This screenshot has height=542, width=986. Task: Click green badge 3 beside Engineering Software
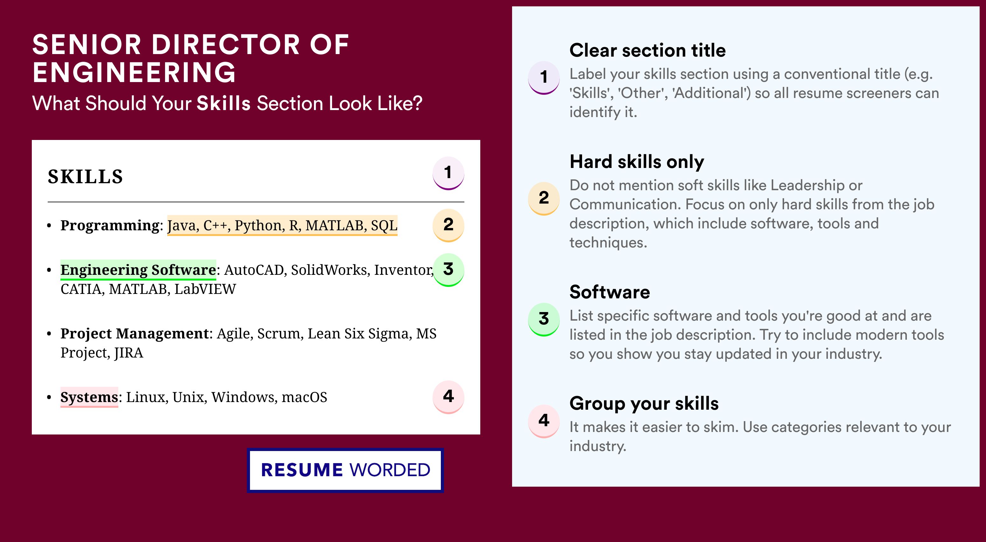pyautogui.click(x=448, y=270)
